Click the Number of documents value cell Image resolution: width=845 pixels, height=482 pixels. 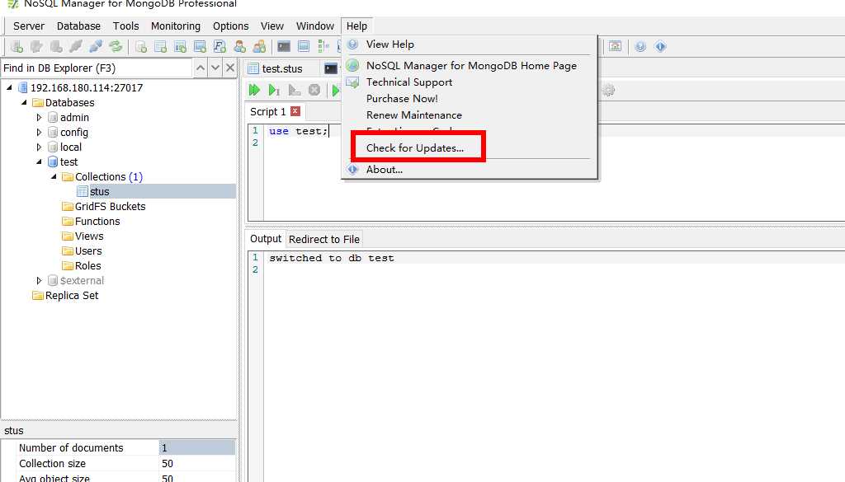coord(196,447)
